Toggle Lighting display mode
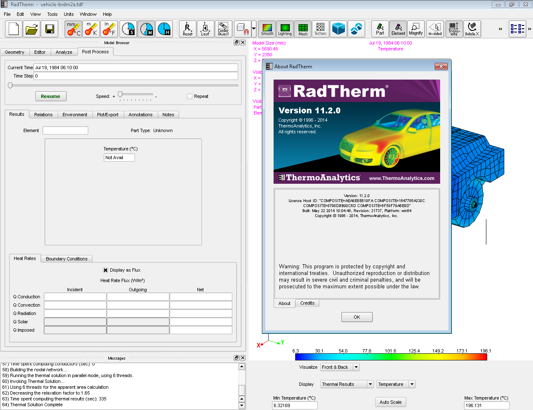This screenshot has width=533, height=410. [x=285, y=29]
